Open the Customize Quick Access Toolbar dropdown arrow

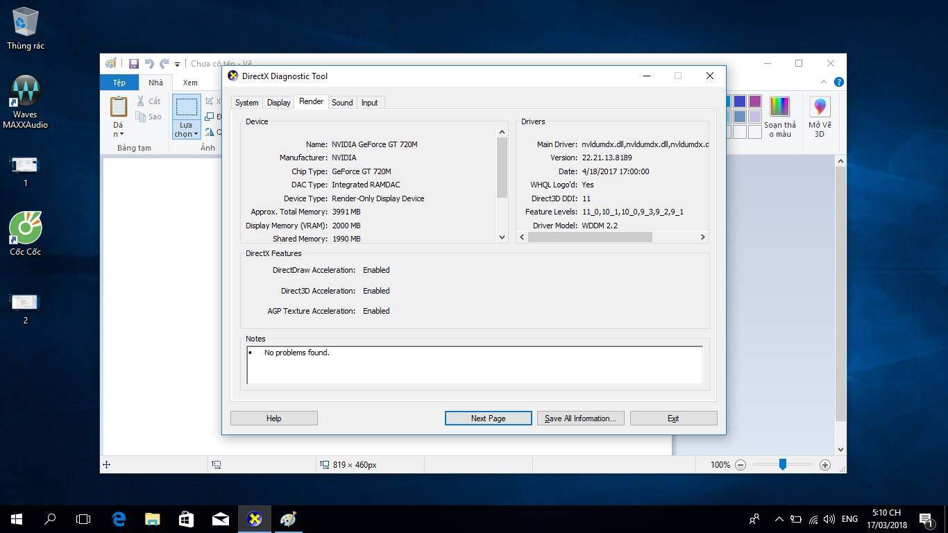click(177, 65)
